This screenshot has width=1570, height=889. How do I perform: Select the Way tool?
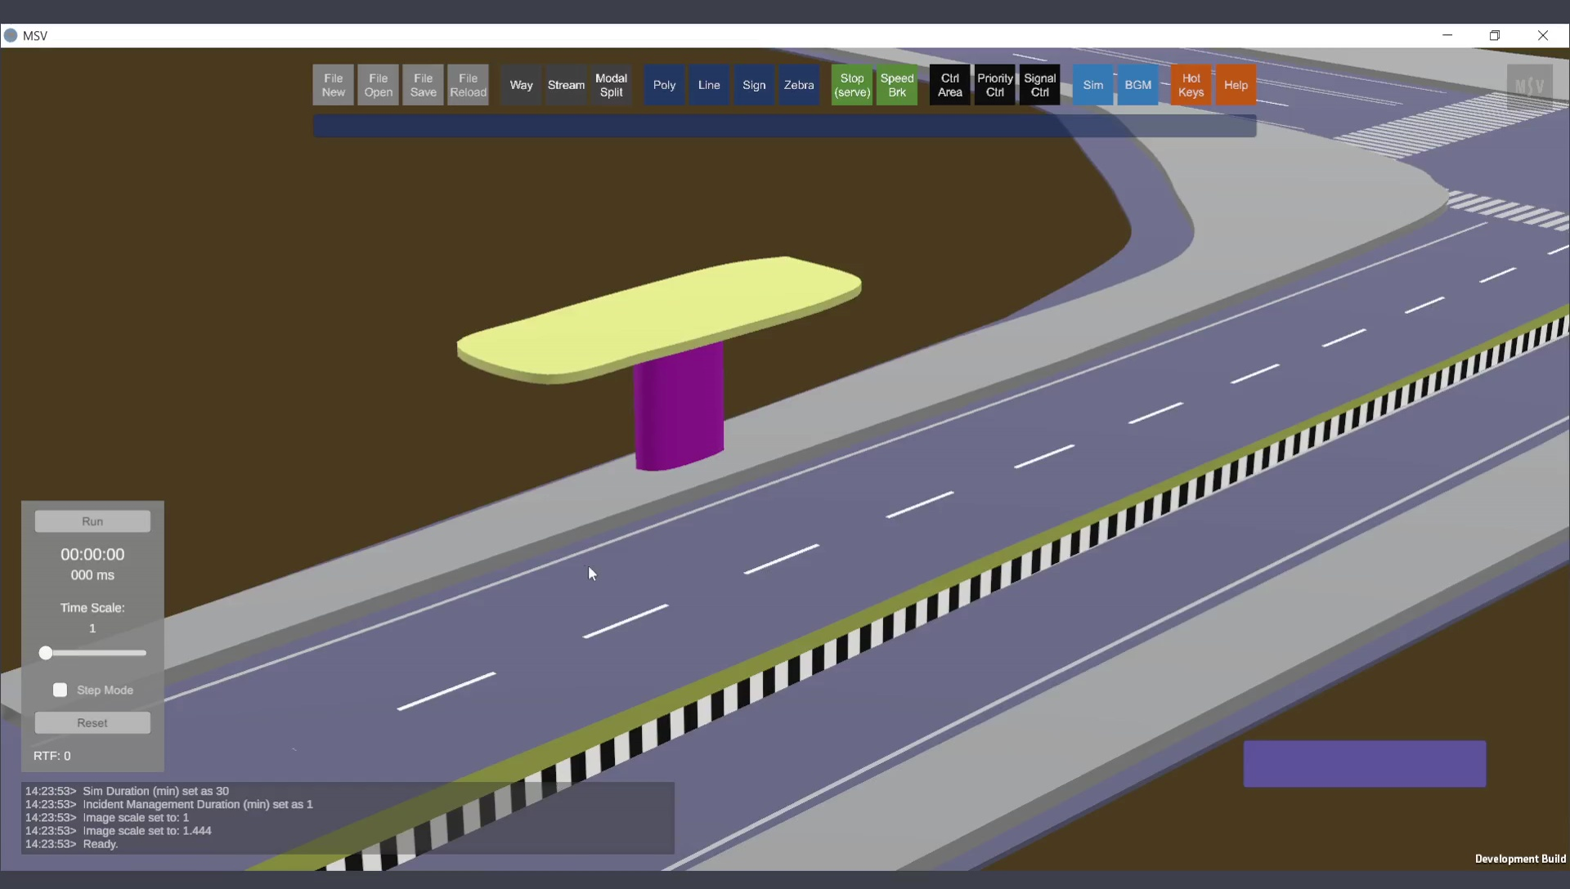[521, 85]
